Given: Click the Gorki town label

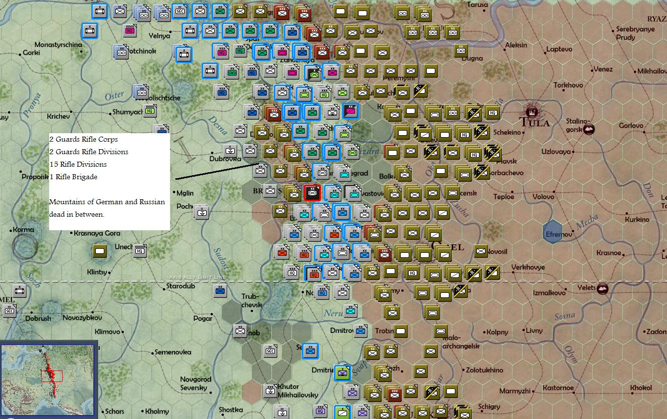Looking at the screenshot, I should 32,53.
